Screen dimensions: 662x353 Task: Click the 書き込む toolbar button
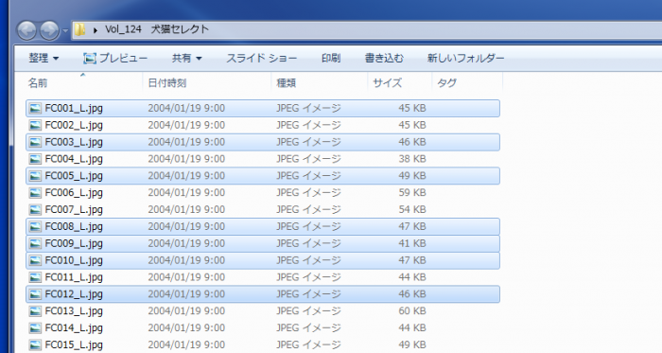click(384, 58)
